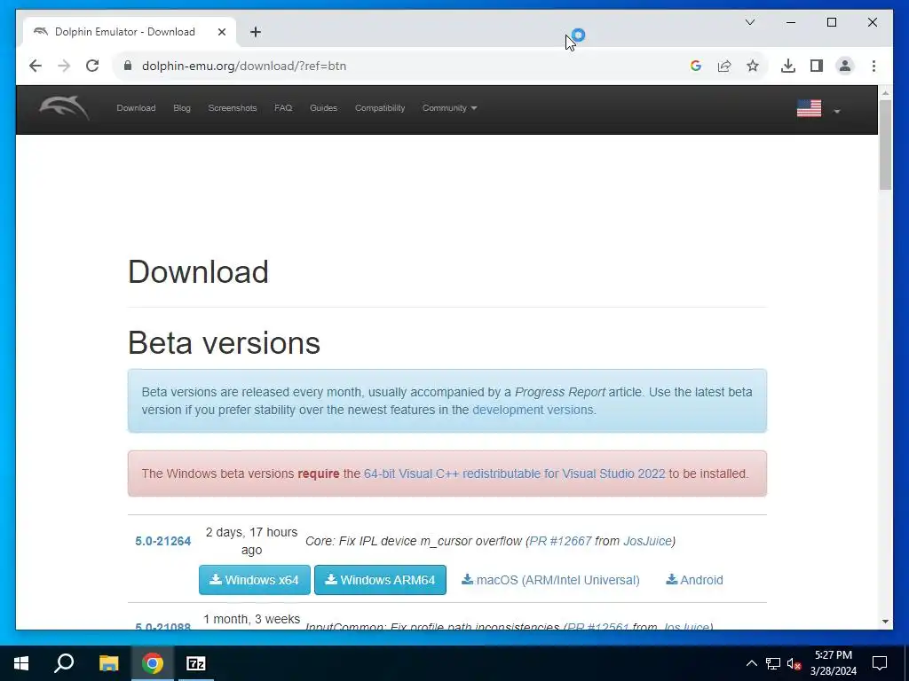Download Android build of 5.0-21264

694,580
